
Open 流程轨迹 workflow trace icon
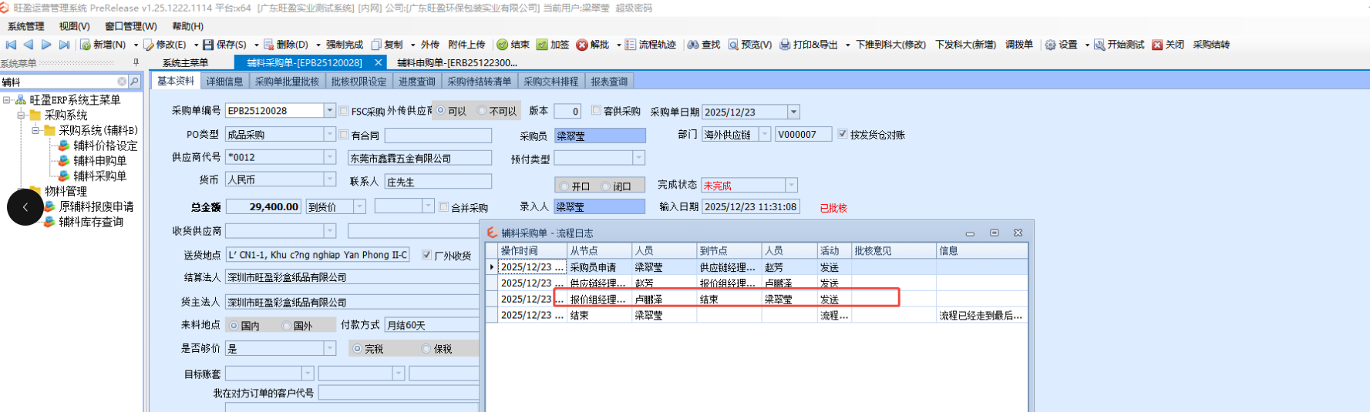click(x=630, y=45)
